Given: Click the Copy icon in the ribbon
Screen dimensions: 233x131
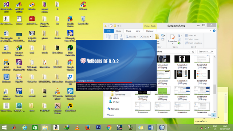Looking at the screenshot, I should point(109,36).
